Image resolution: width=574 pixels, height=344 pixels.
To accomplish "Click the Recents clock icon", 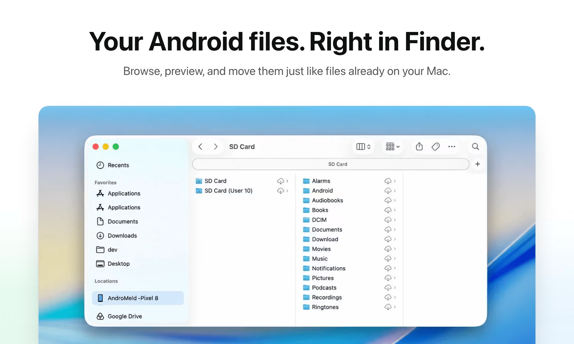I will pos(100,165).
